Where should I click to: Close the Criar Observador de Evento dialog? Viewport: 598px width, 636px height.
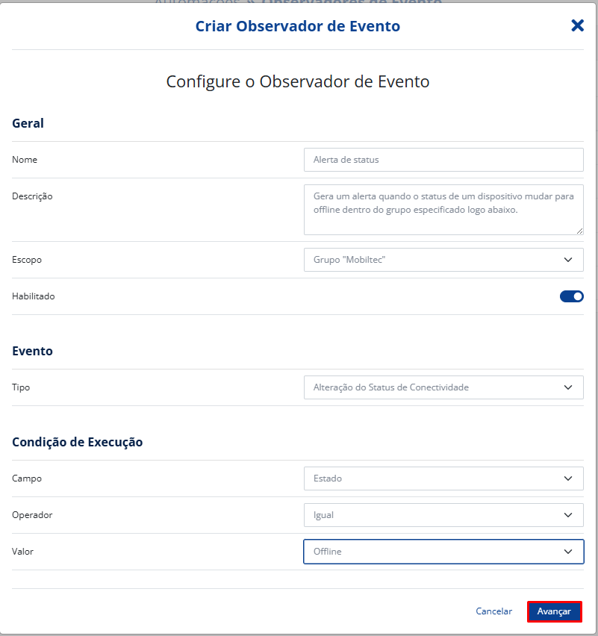pyautogui.click(x=577, y=26)
